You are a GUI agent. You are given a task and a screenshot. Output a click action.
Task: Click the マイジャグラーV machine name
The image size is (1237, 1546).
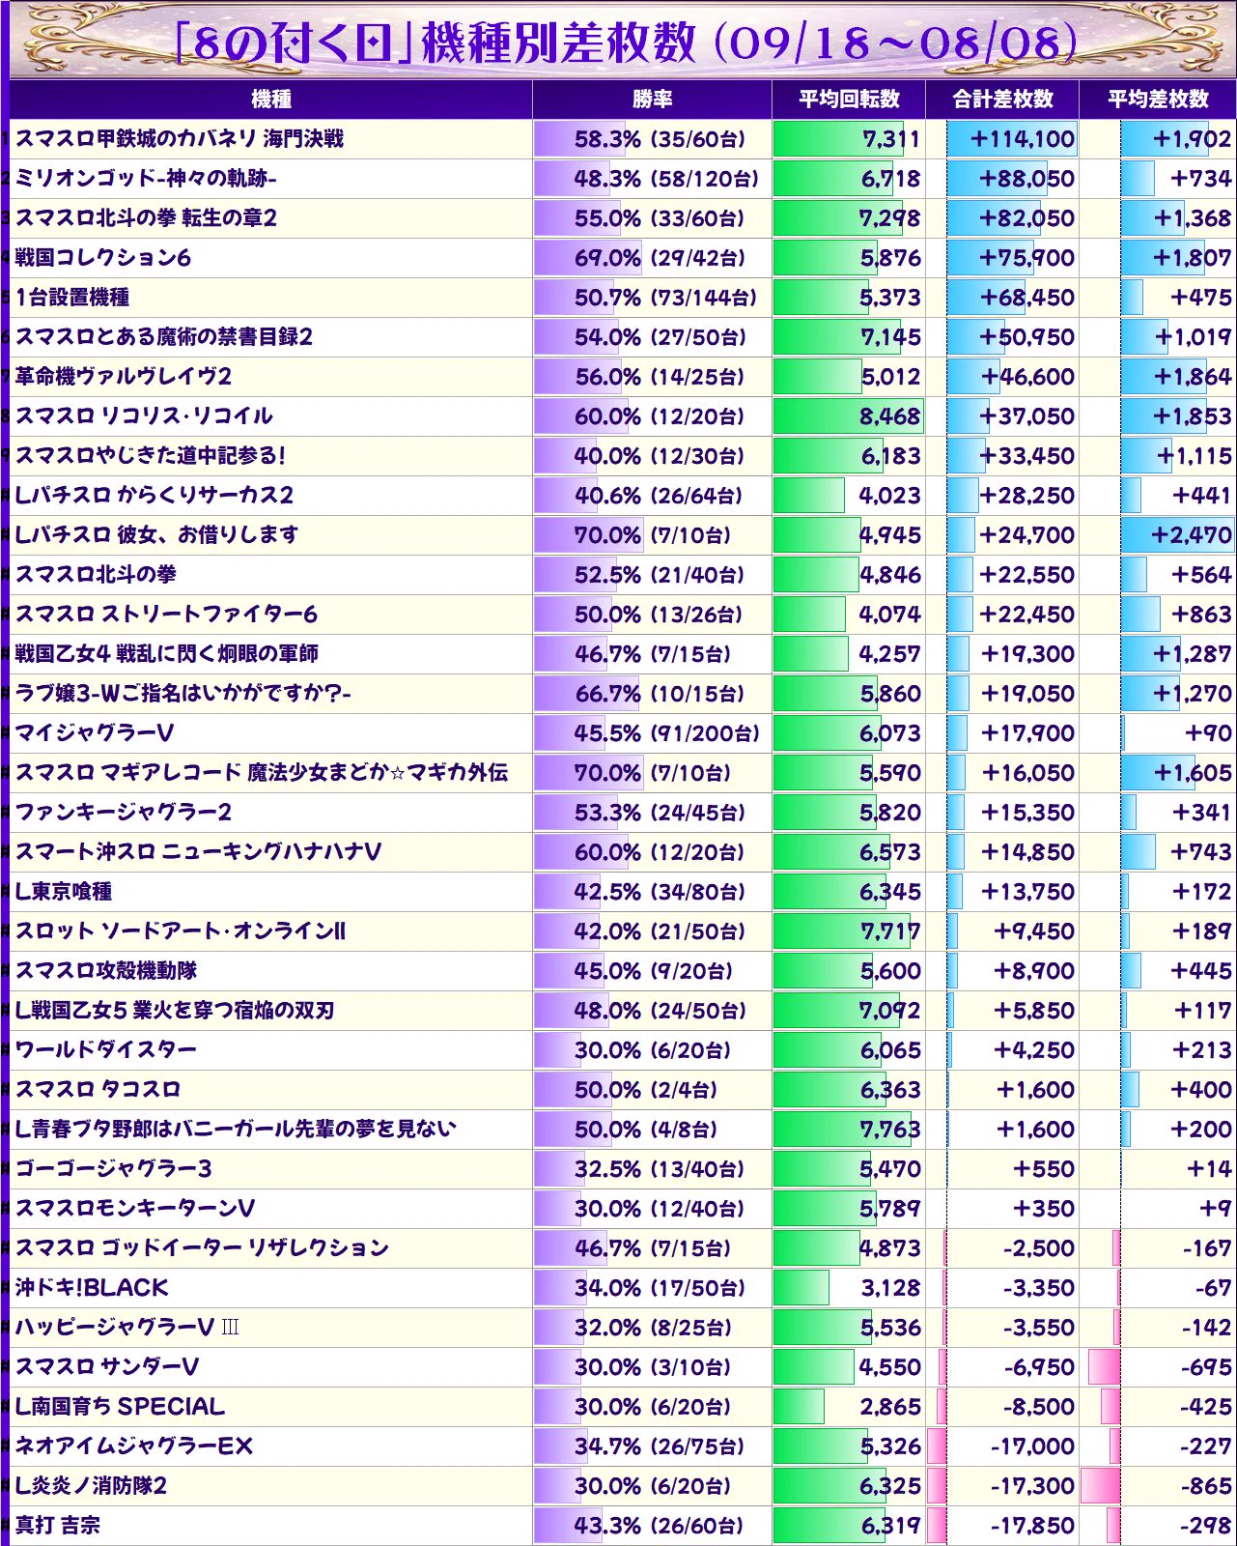click(95, 733)
